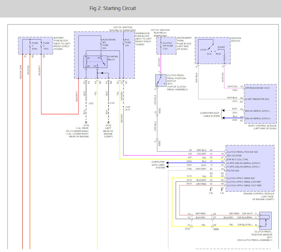Image resolution: width=281 pixels, height=252 pixels.
Task: Select the G102 ground symbol
Action: pos(109,123)
